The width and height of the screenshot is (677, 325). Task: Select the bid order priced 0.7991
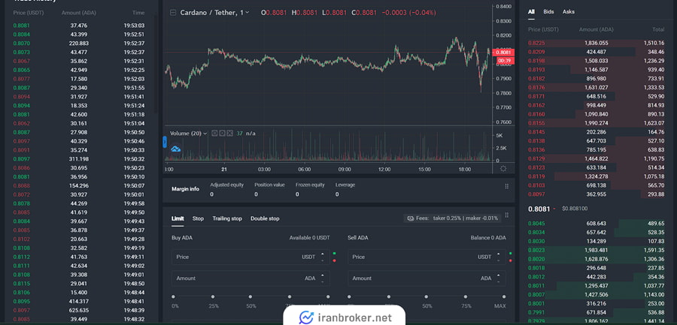597,312
